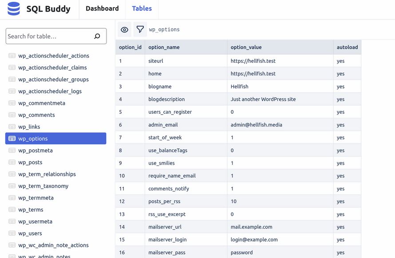Image resolution: width=395 pixels, height=258 pixels.
Task: Click table icon beside wp_actionscheduler_actions
Action: point(12,55)
